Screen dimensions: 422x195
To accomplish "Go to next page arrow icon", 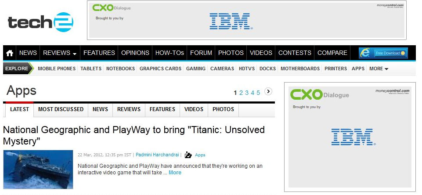I will click(268, 91).
